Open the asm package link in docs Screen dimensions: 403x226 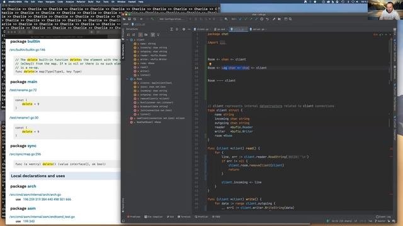pos(31,208)
